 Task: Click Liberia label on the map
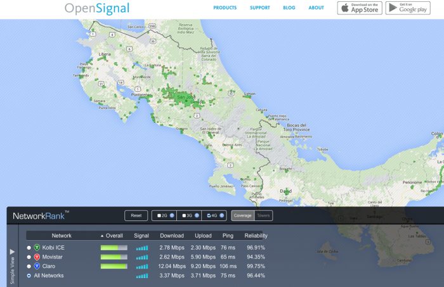click(x=105, y=54)
